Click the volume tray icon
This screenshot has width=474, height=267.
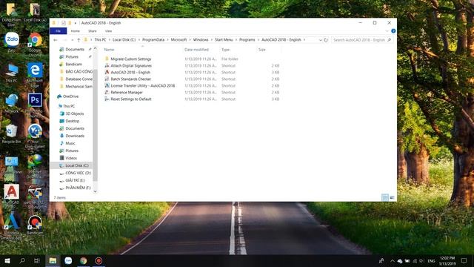(421, 260)
